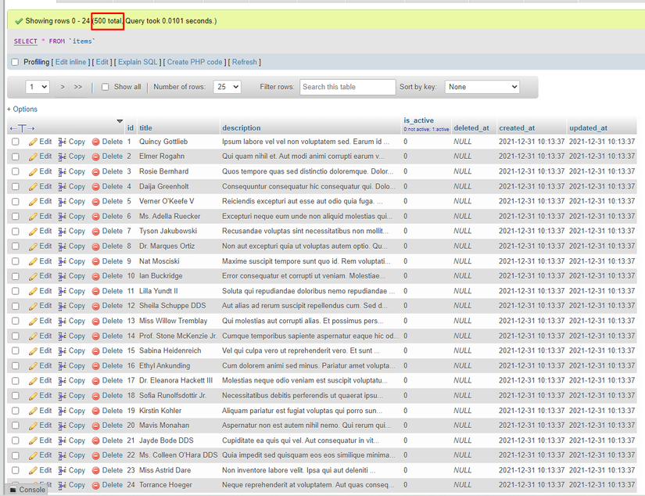Click the red Delete icon for Sabina Heidenreich

click(x=96, y=351)
